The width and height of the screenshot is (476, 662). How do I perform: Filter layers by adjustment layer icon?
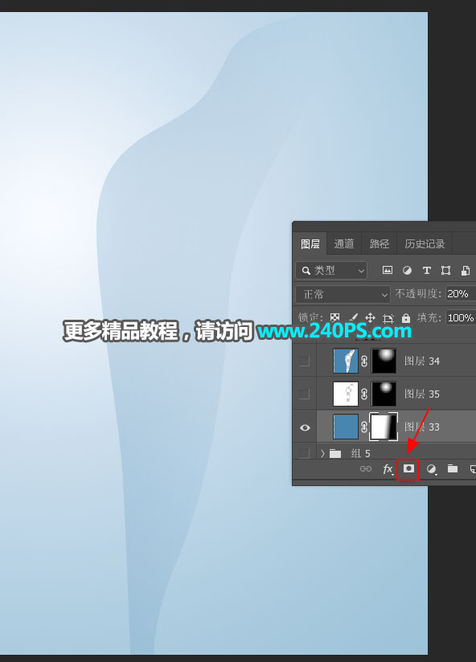pos(407,270)
